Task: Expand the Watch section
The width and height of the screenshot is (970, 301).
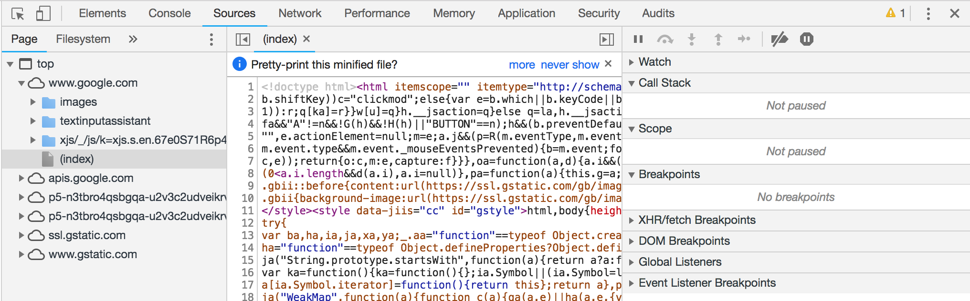Action: (631, 62)
